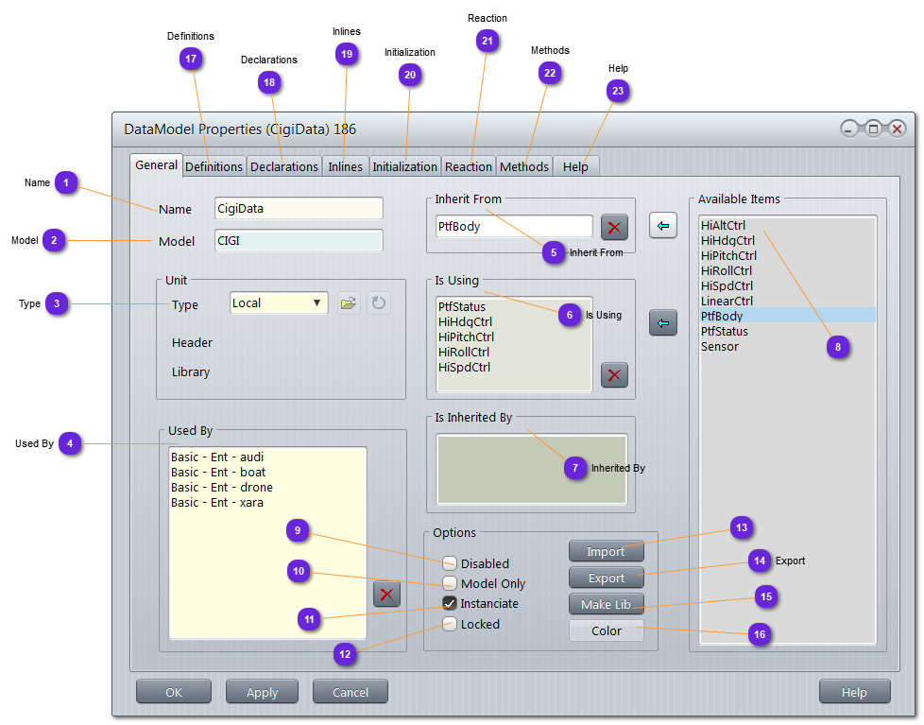Image resolution: width=924 pixels, height=725 pixels.
Task: Click the arrow to add to Is Using
Action: [x=663, y=323]
